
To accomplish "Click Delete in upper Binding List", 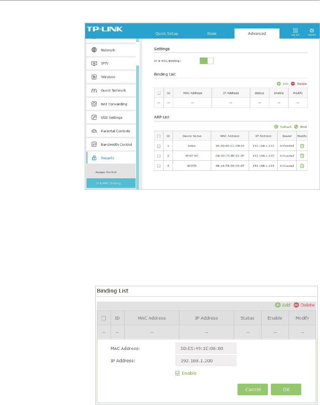I will click(x=299, y=84).
